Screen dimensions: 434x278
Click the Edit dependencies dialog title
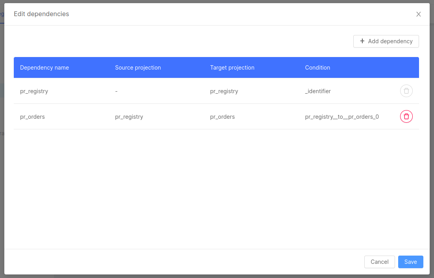pyautogui.click(x=41, y=14)
